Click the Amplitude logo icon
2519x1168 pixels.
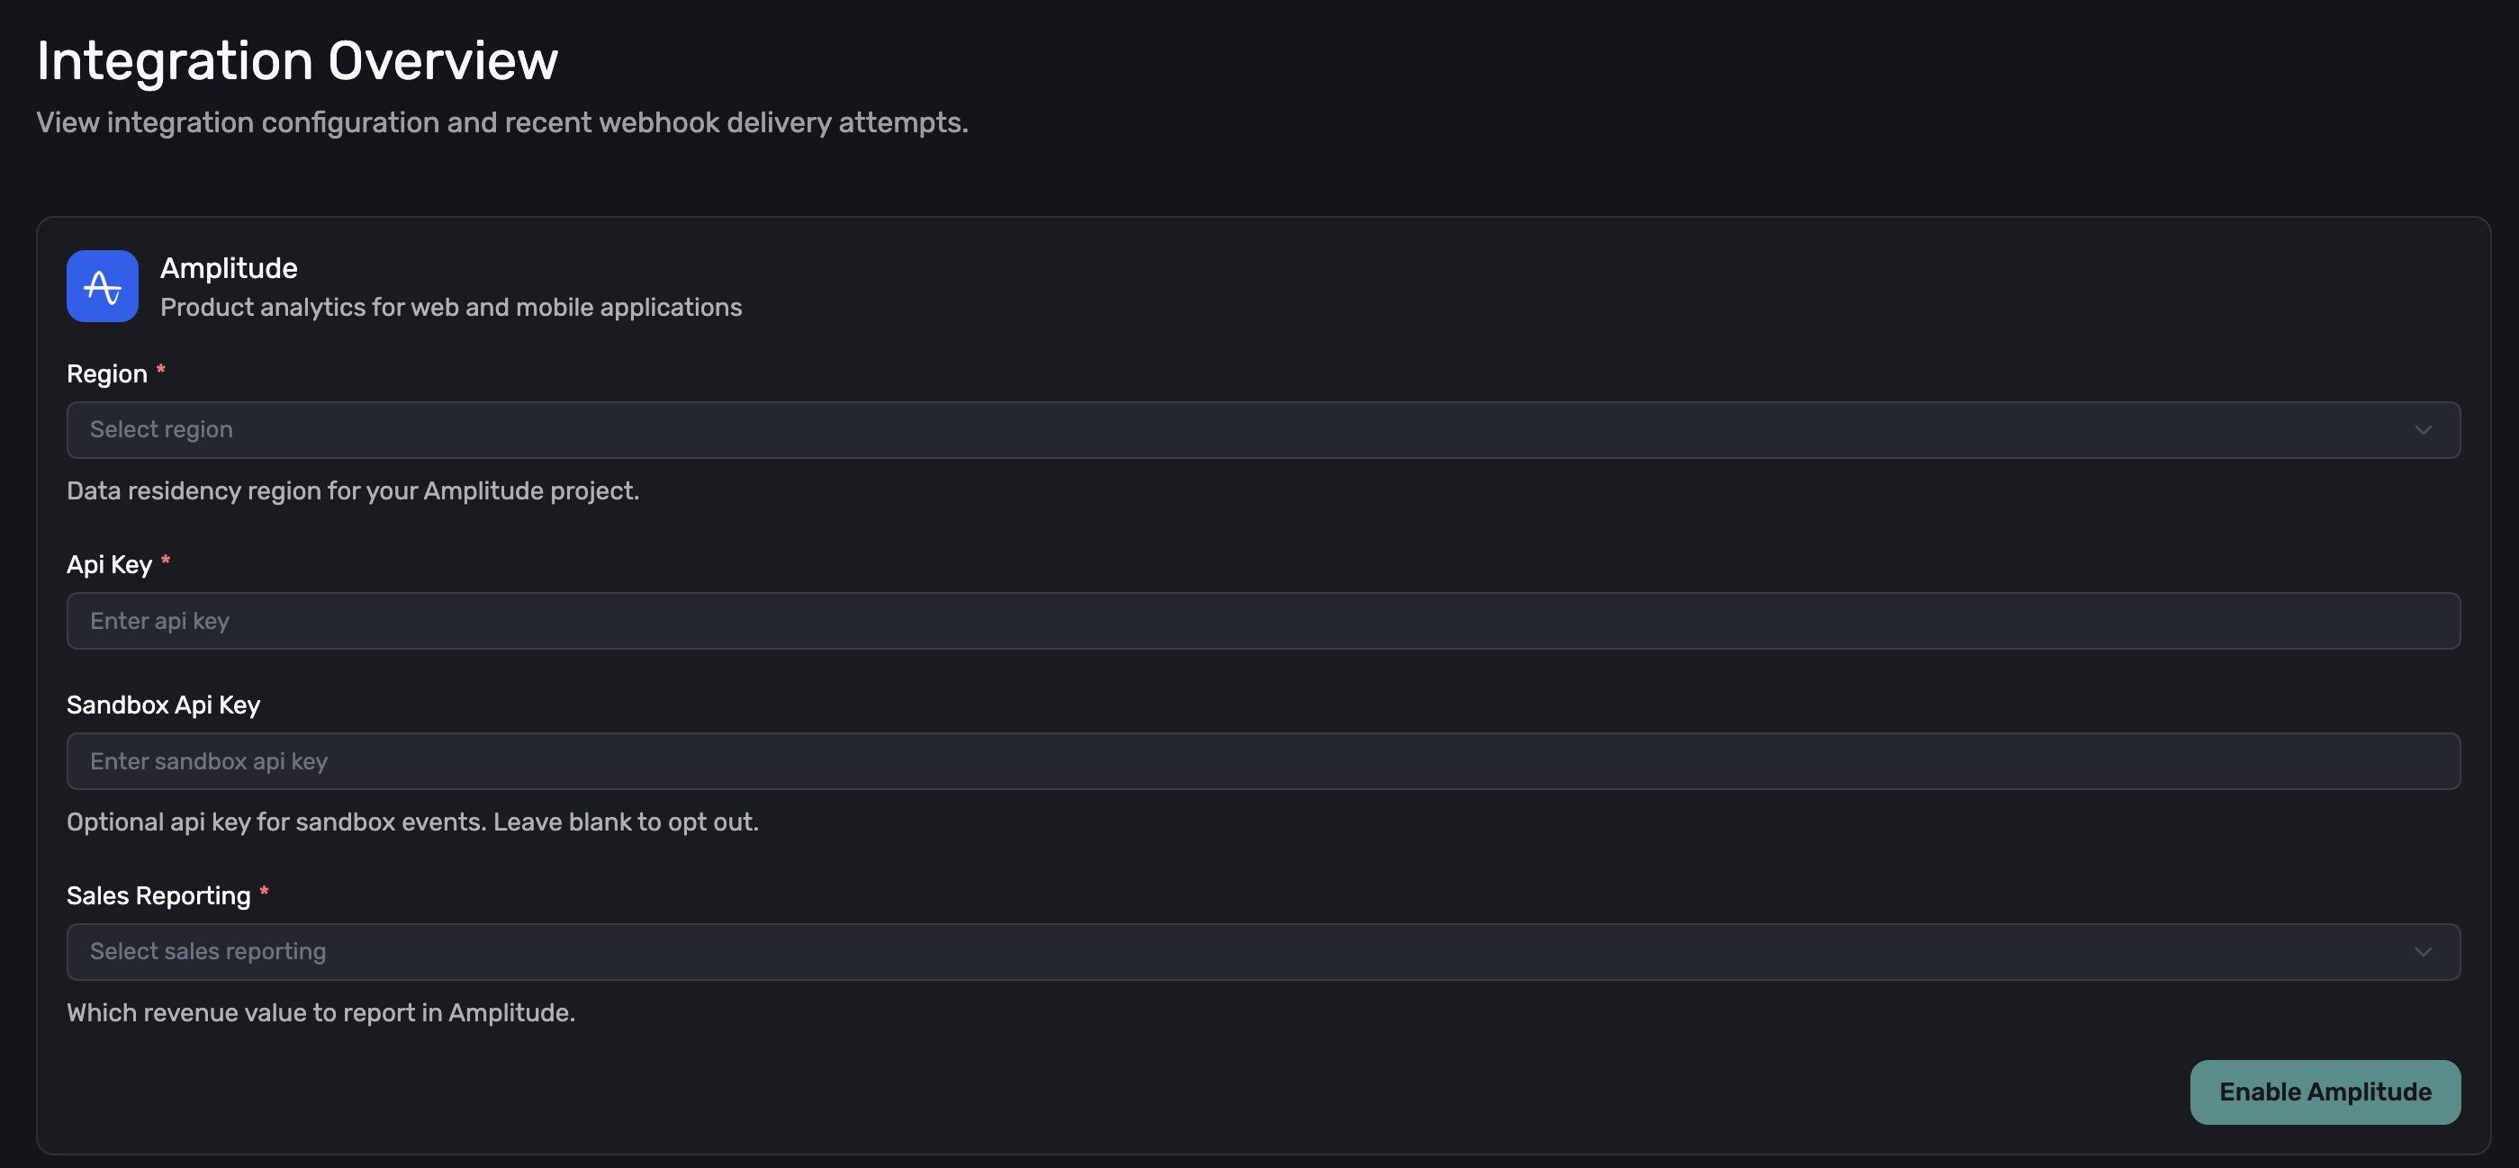click(x=102, y=286)
